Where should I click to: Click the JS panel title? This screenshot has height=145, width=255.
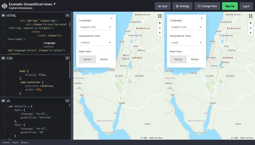point(8,101)
